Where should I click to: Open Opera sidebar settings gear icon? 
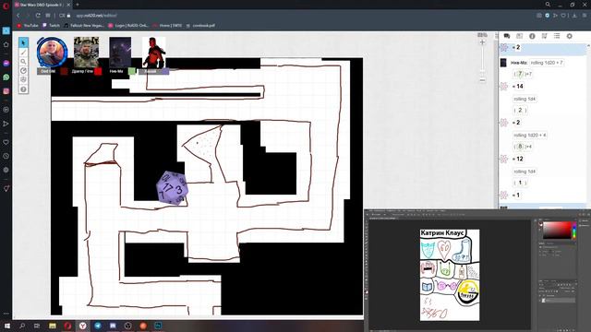[6, 170]
